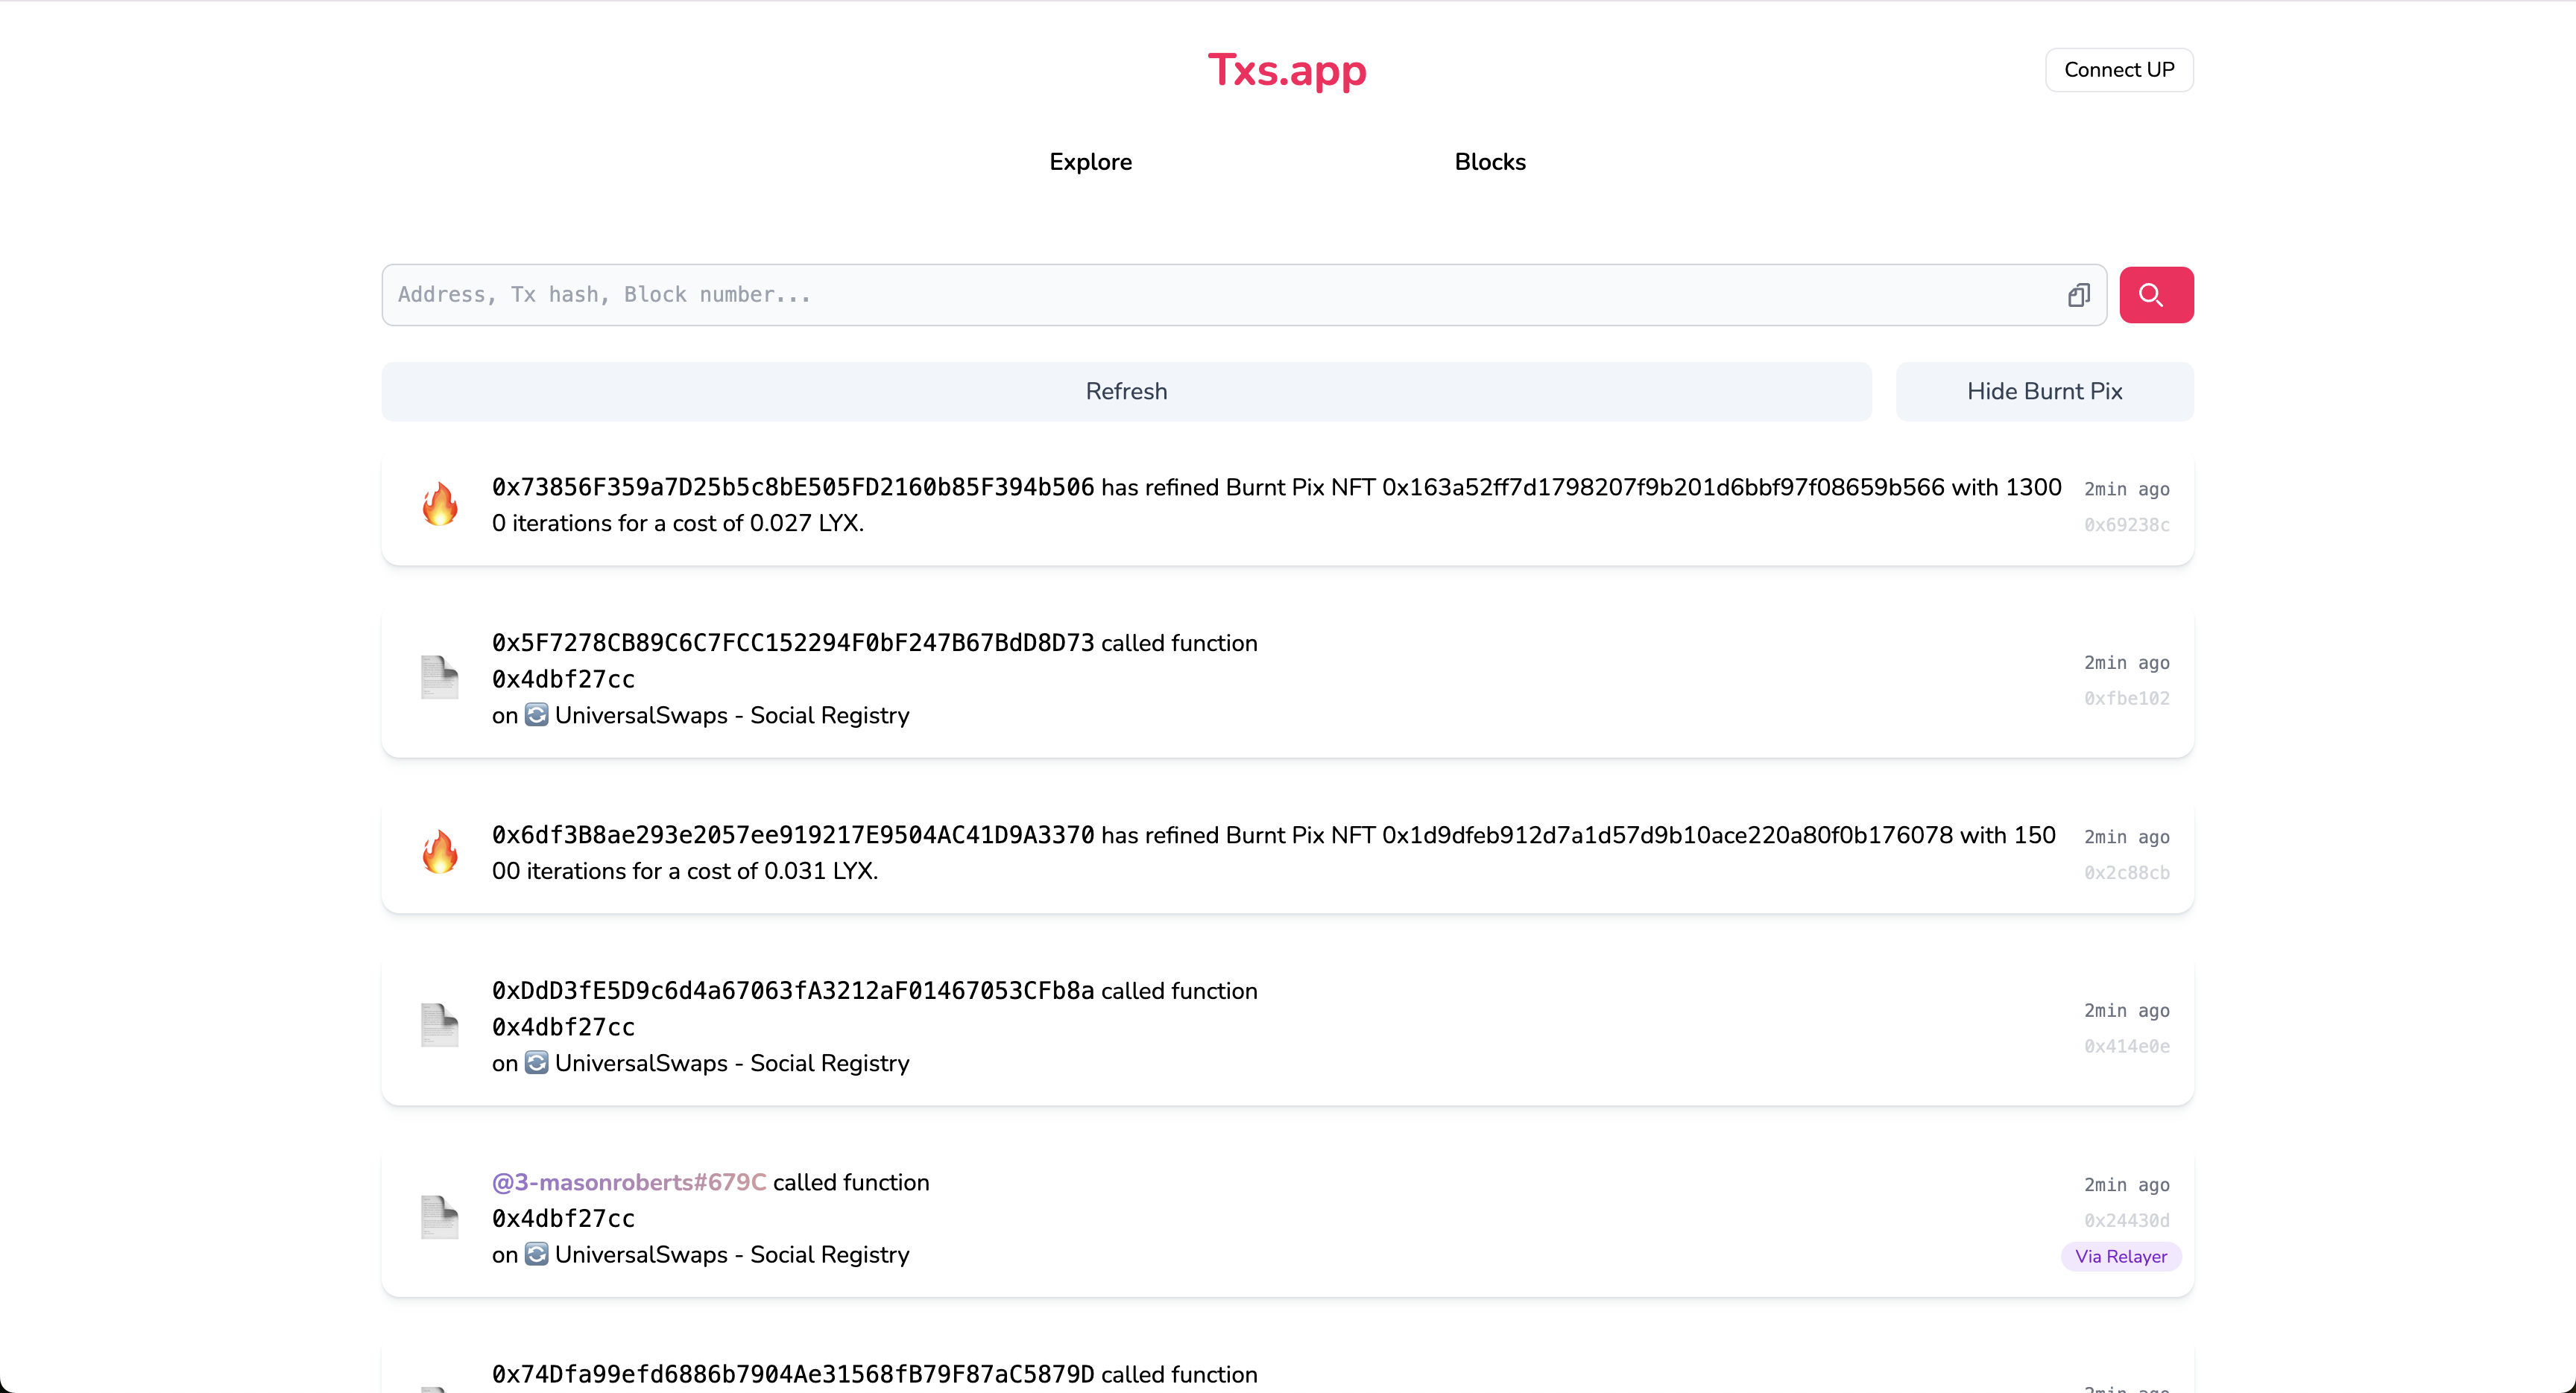Viewport: 2576px width, 1393px height.
Task: Click the UniversalSwaps icon on the 0xDdD3f transaction
Action: pos(536,1063)
